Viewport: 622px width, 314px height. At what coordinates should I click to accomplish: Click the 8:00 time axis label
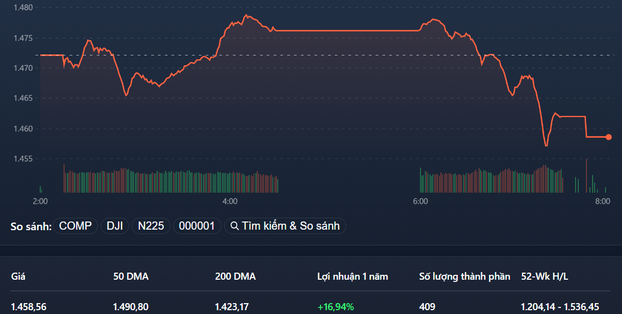[x=602, y=201]
